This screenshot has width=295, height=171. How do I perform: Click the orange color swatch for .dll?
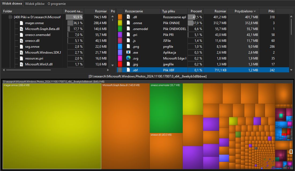[x=120, y=17]
